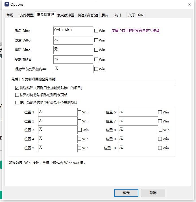Check Win box for 位置 7
The width and height of the screenshot is (196, 202).
coord(164,121)
